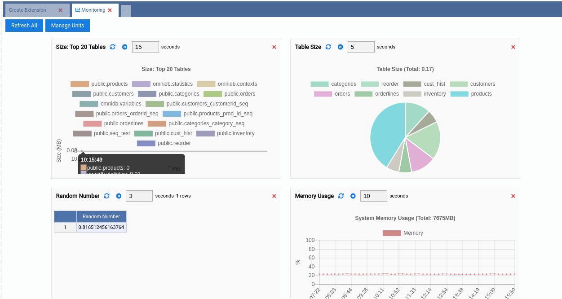
Task: Pause the Random Number unit
Action: pyautogui.click(x=119, y=196)
